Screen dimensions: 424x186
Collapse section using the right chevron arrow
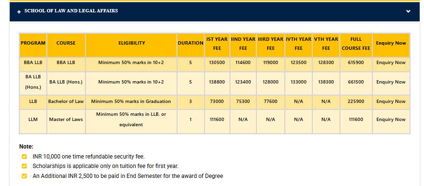(x=408, y=11)
